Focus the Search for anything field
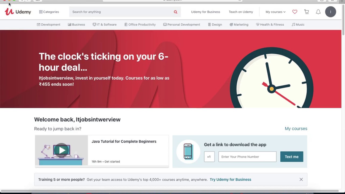345x194 pixels. coord(121,12)
